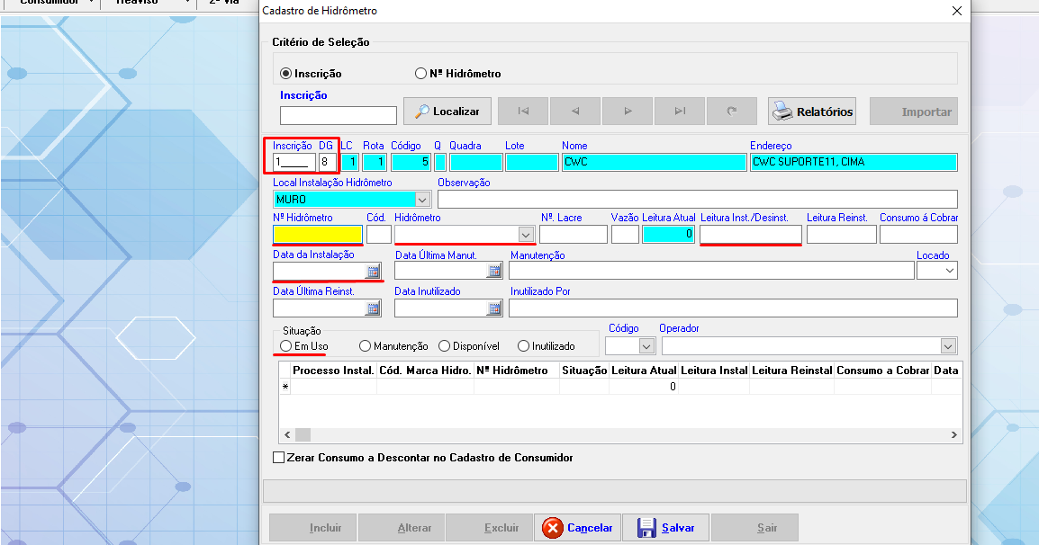This screenshot has width=1039, height=545.
Task: Check Zerar Consumo a Descontar checkbox
Action: pos(279,458)
